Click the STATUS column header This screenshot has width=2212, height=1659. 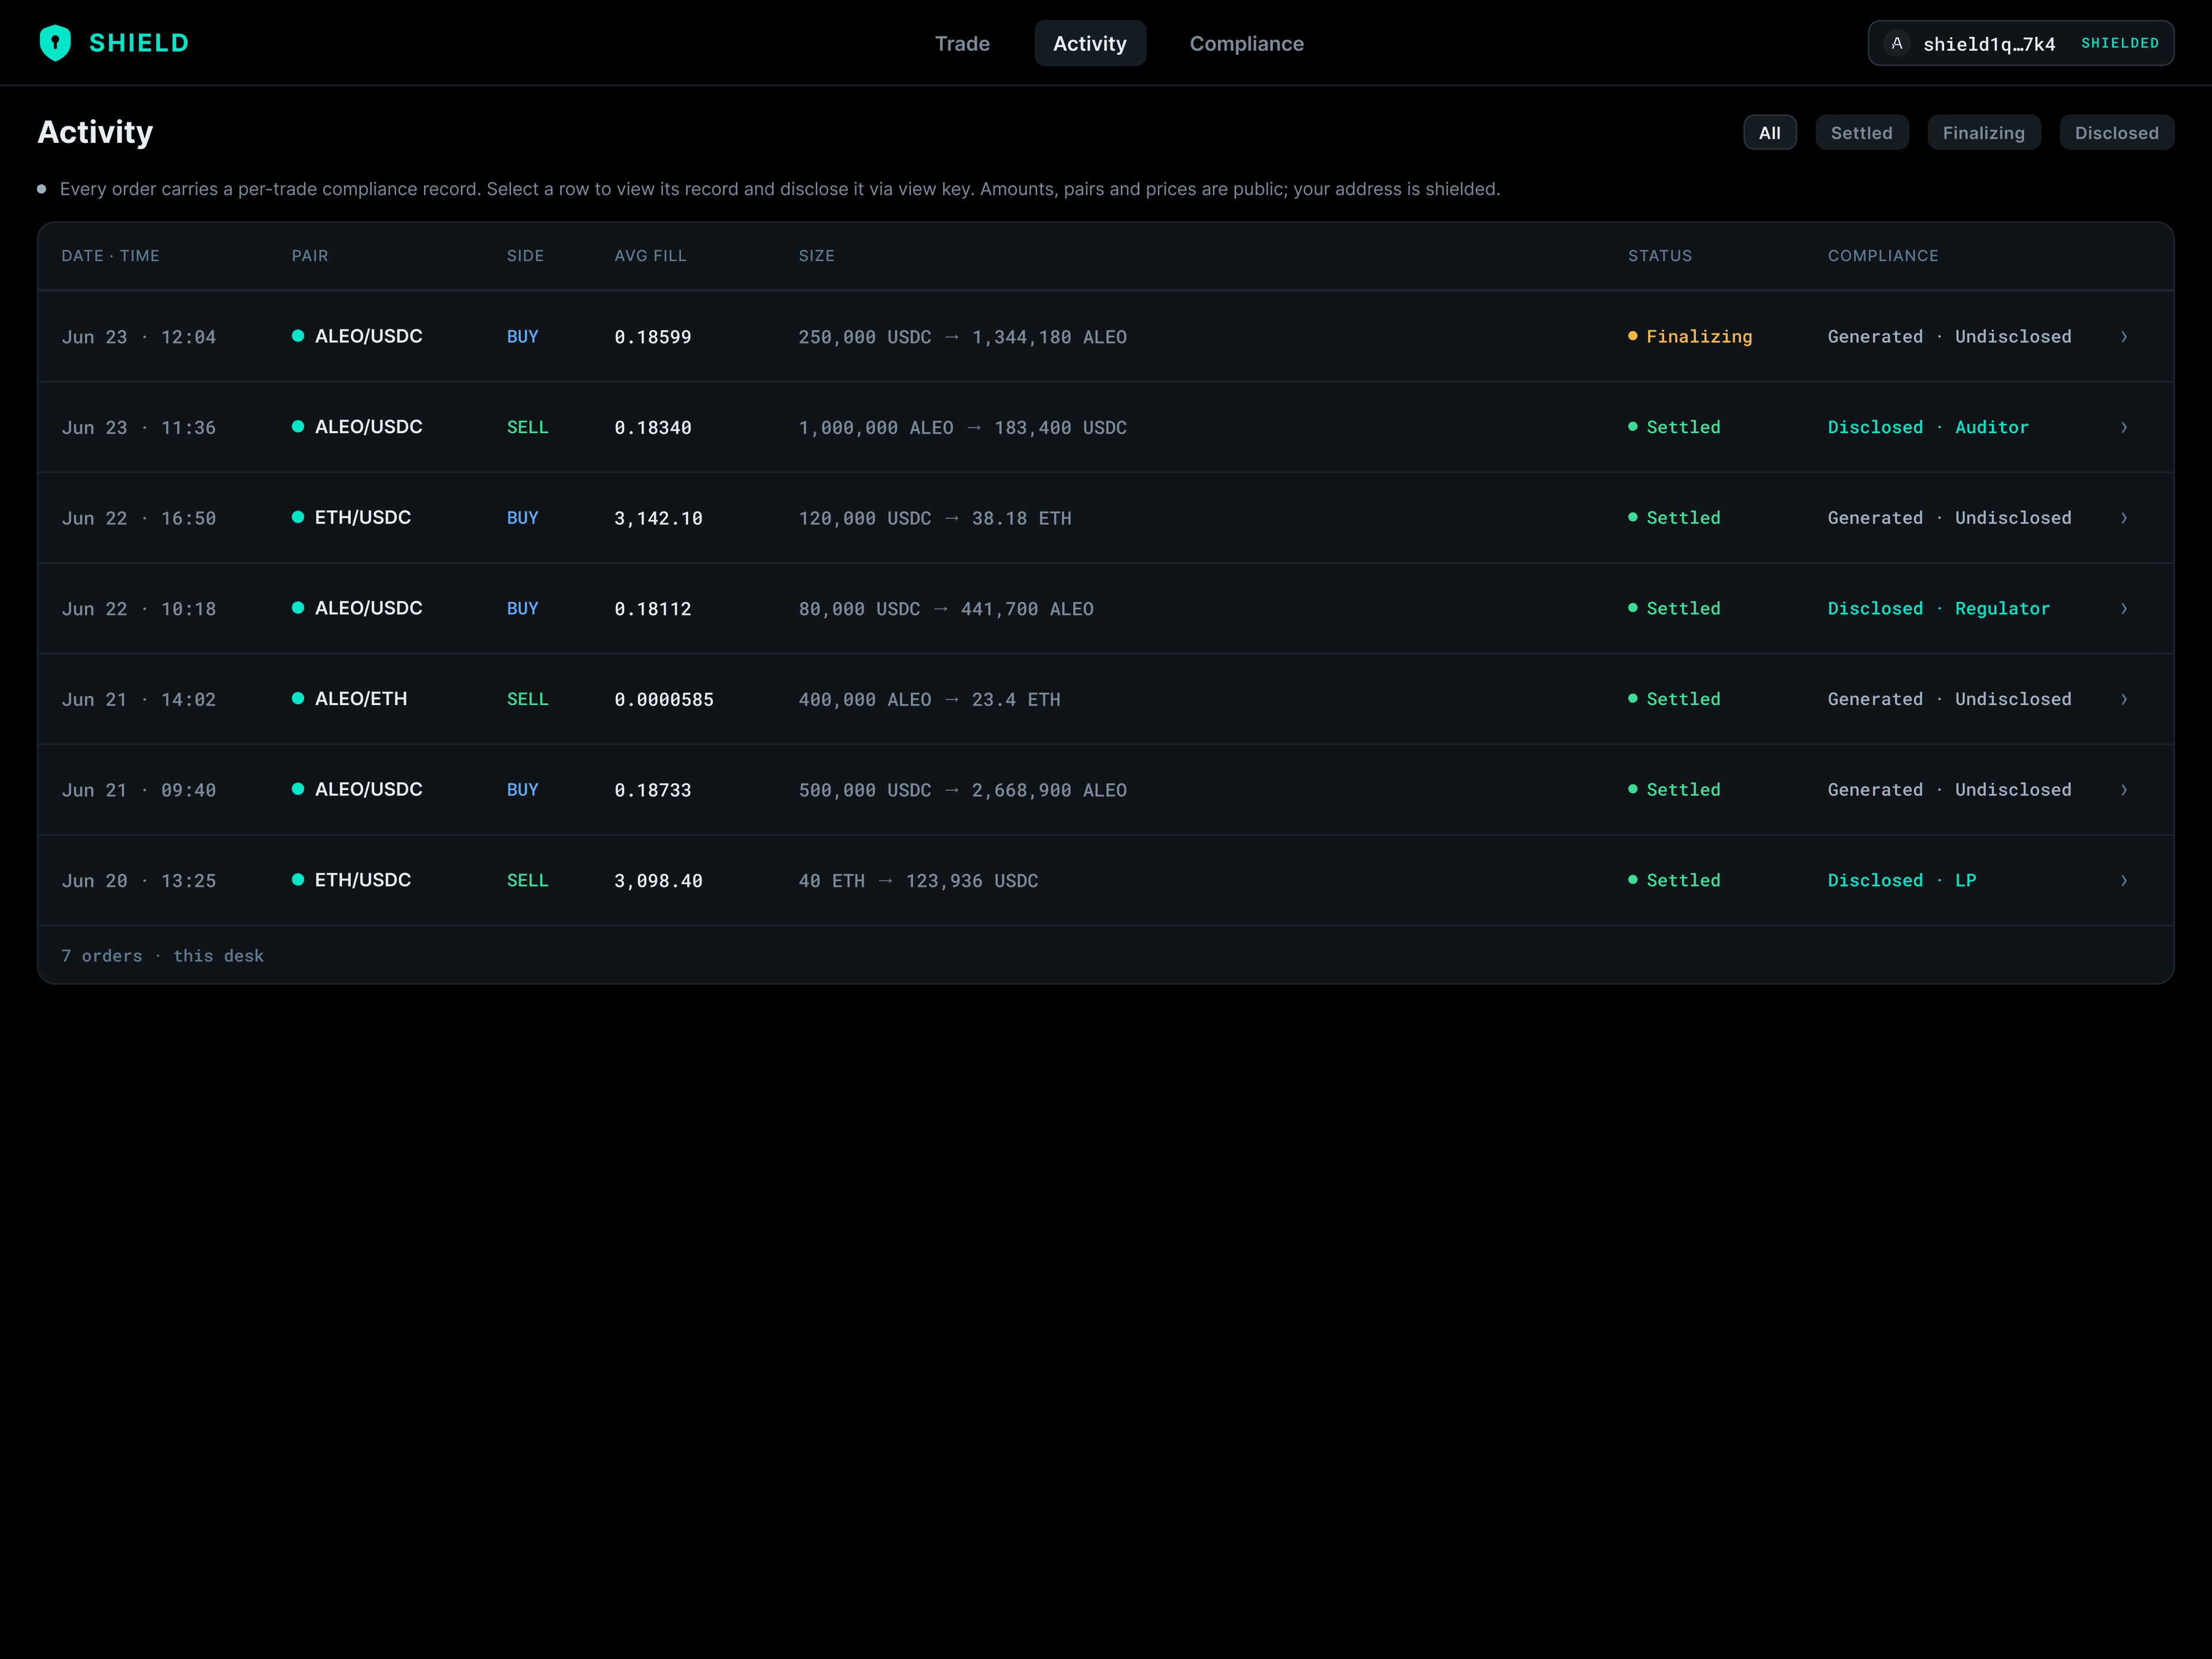(1659, 256)
